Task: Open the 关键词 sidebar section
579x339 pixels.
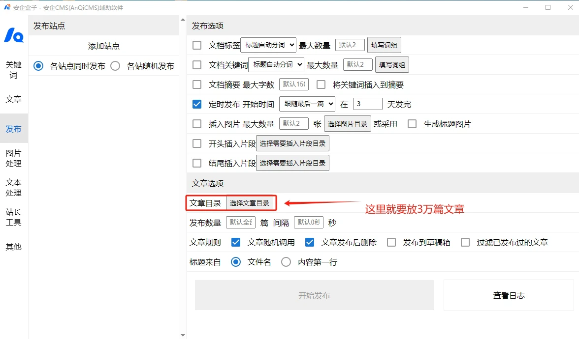Action: point(14,70)
